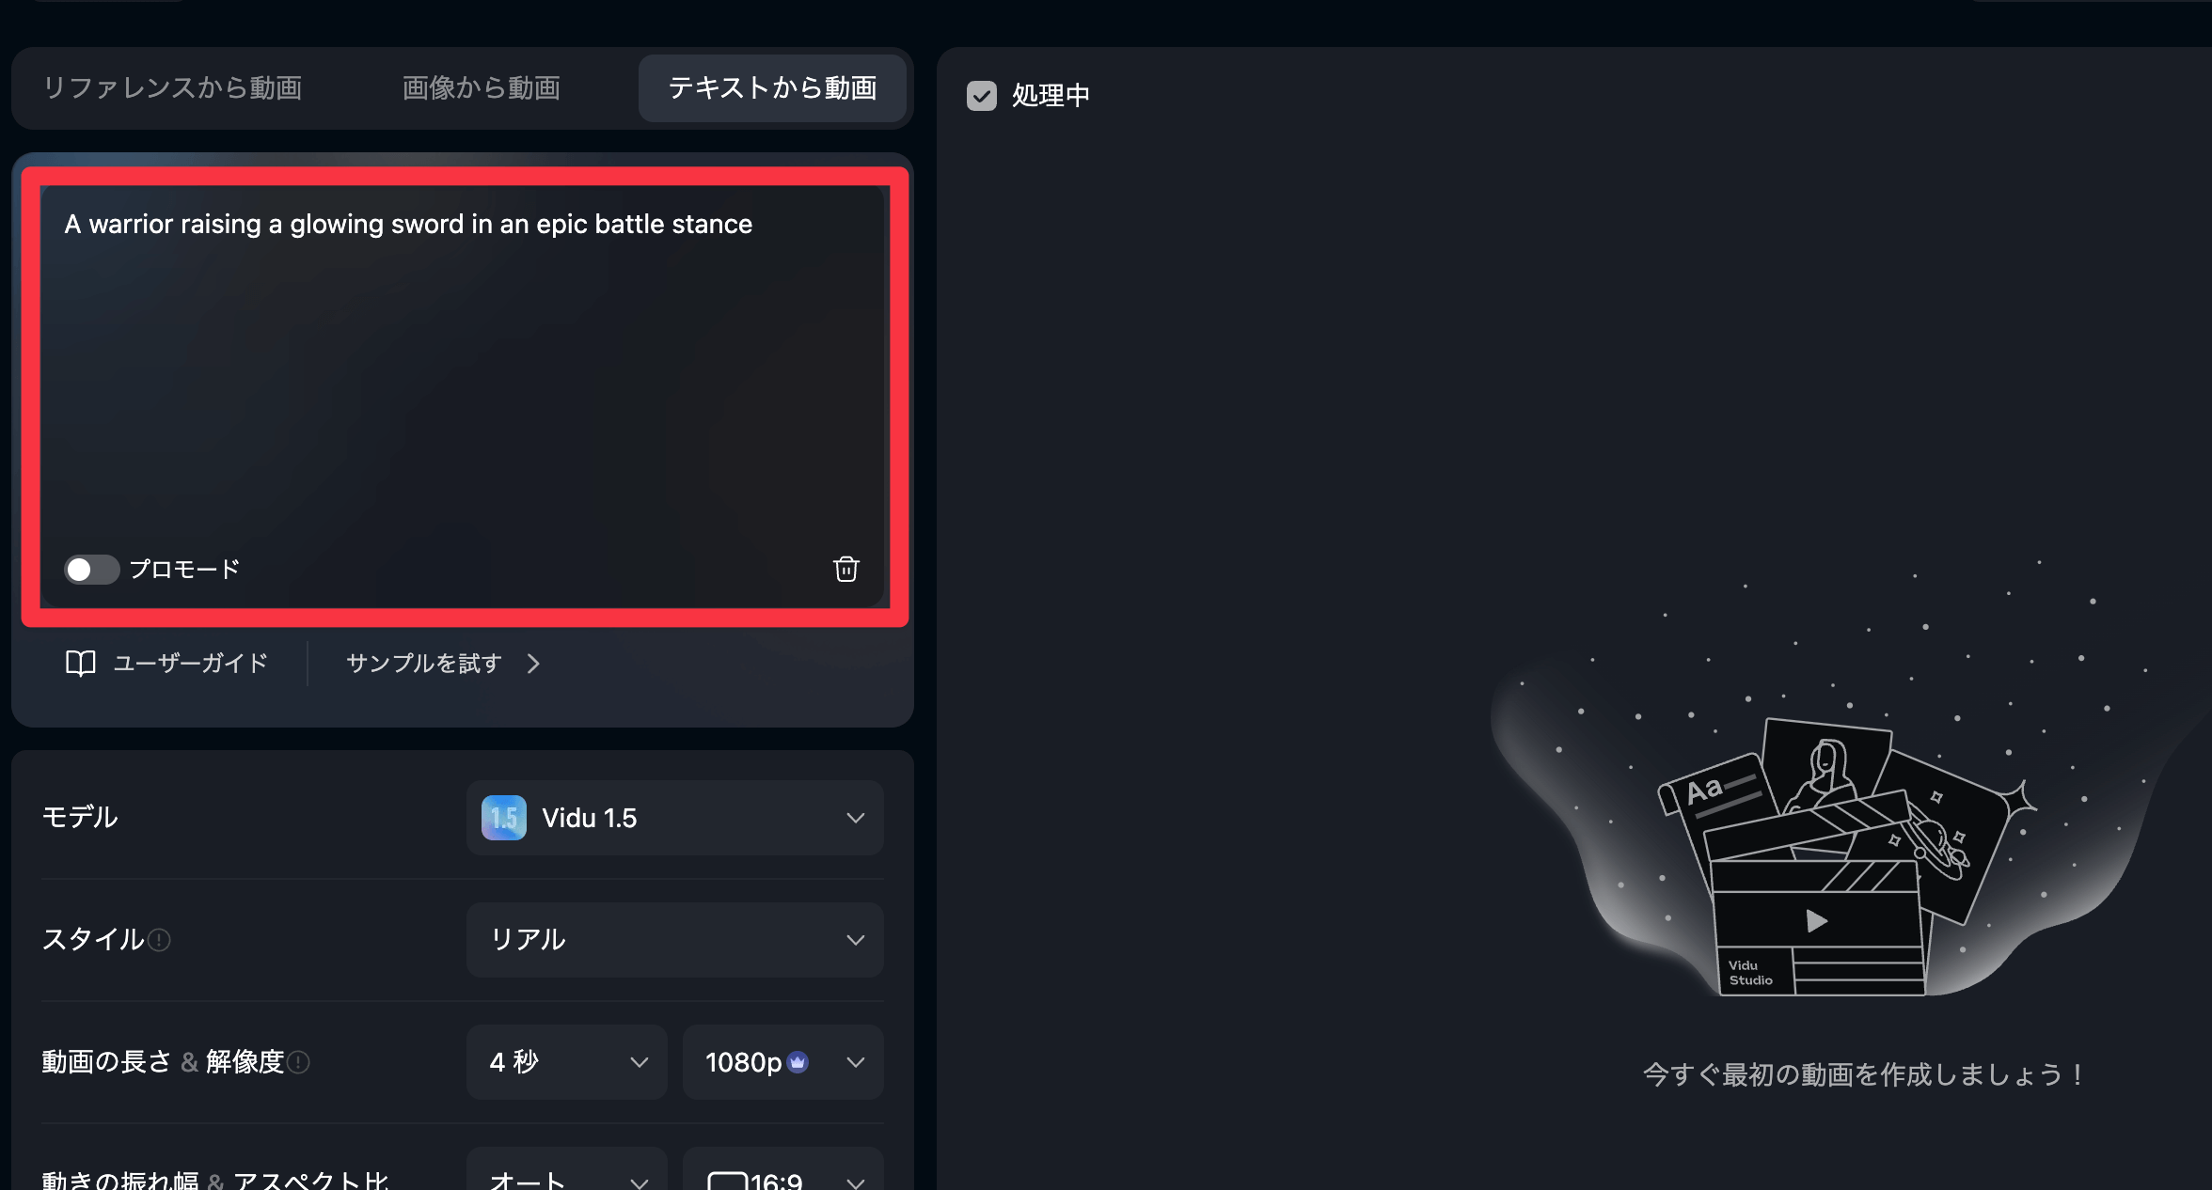Click the clapperboard play illustration
Image resolution: width=2212 pixels, height=1190 pixels.
[1817, 921]
